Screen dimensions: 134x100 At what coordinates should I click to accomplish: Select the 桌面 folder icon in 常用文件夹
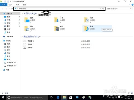pyautogui.click(x=27, y=20)
